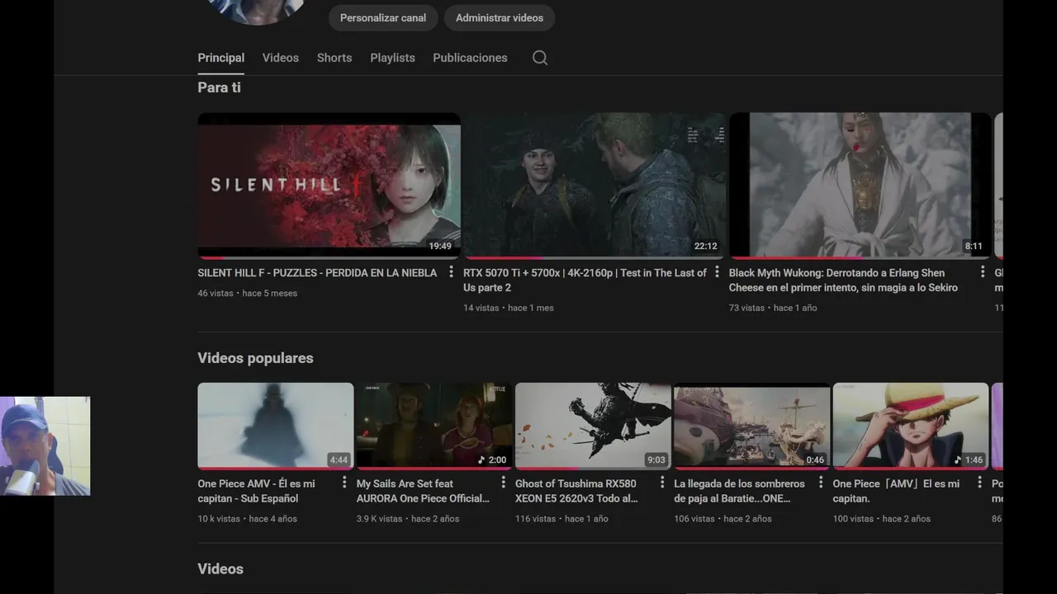Screen dimensions: 1057x594
Task: Play the Black Myth Wukong 8:11 thumbnail
Action: [860, 186]
